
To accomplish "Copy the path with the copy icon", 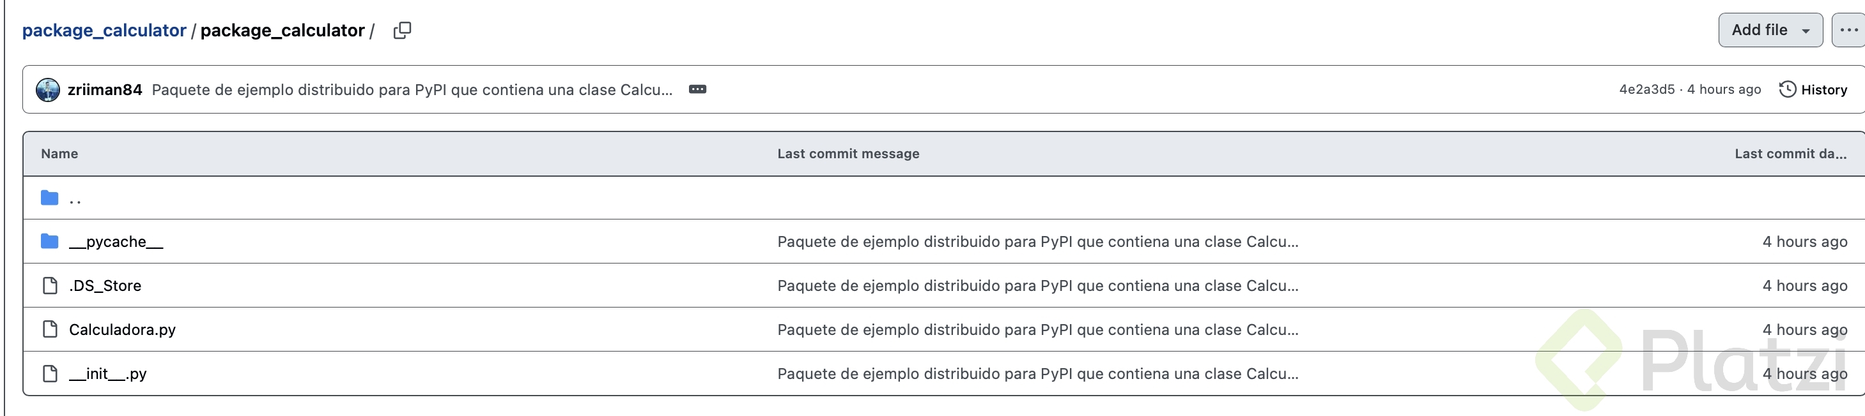I will pyautogui.click(x=402, y=31).
